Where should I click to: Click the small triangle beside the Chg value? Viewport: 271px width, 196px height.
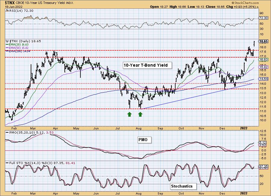tap(258, 7)
